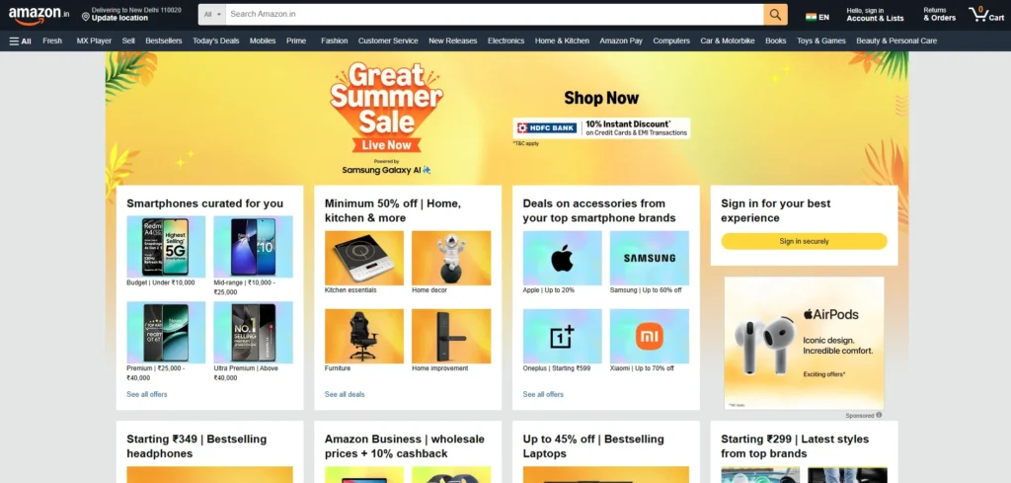Screen dimensions: 1011x483
Task: Open the shopping cart icon
Action: coord(986,14)
